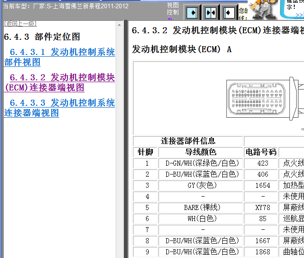Select circuit number 85 cell

click(261, 219)
